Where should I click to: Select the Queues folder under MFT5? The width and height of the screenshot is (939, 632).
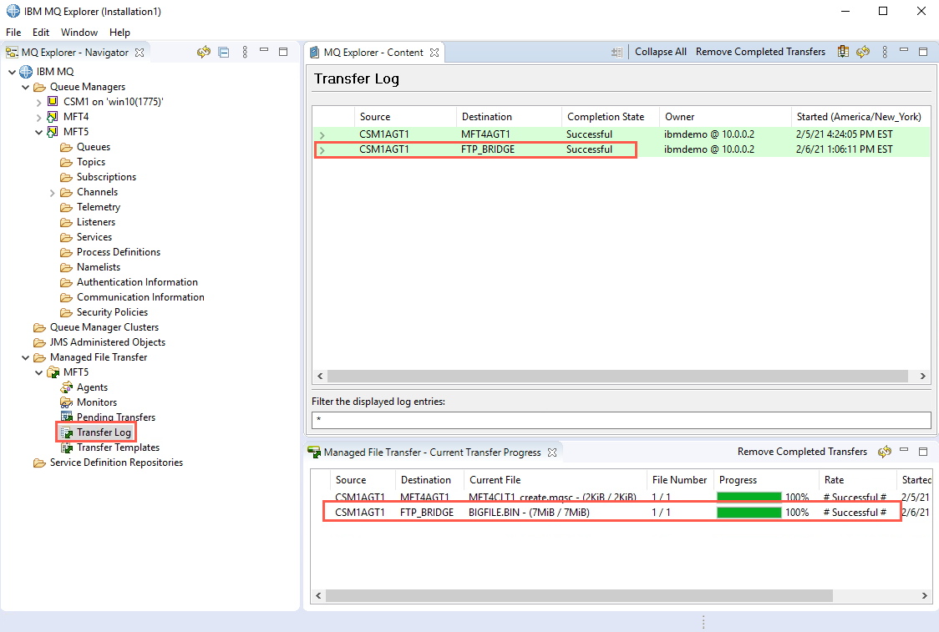tap(93, 147)
